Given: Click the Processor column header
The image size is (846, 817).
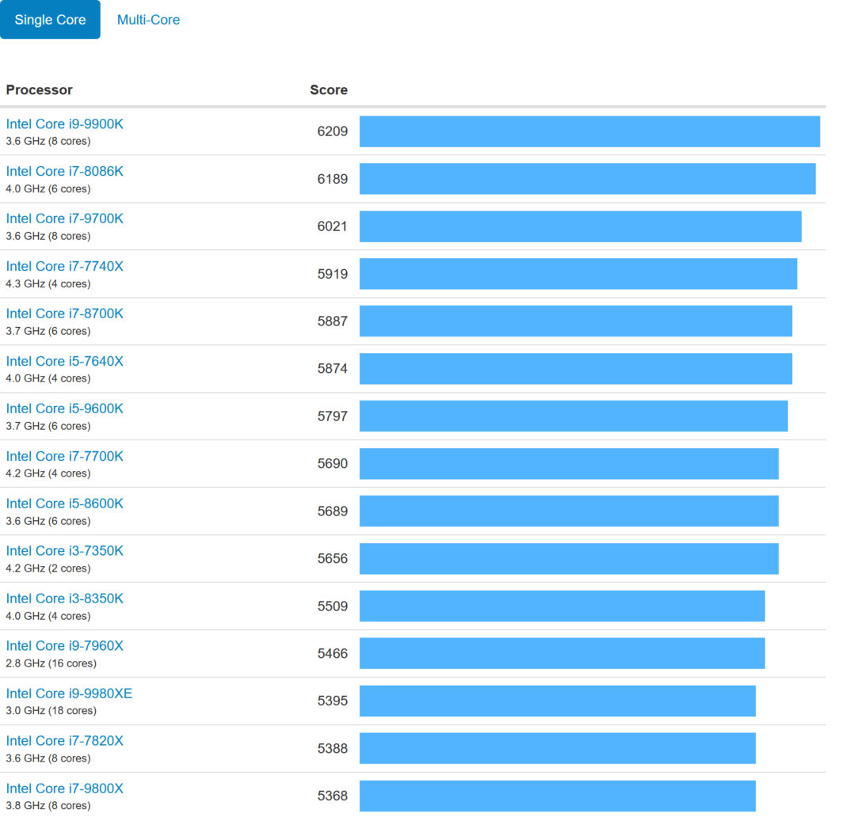Looking at the screenshot, I should 39,90.
